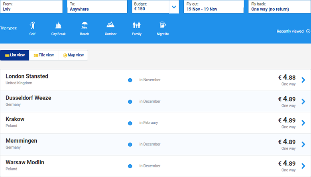This screenshot has height=177, width=311.
Task: Click info icon for Krakow flight
Action: point(130,123)
